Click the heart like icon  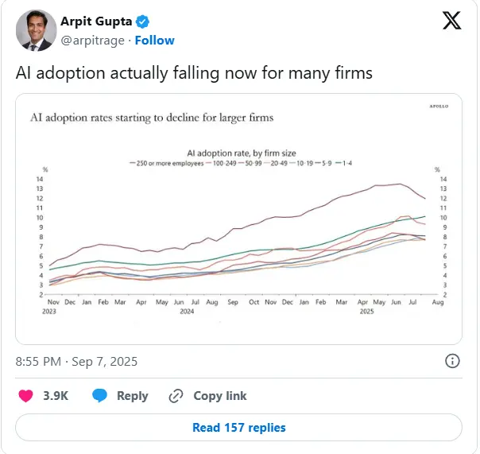[25, 395]
